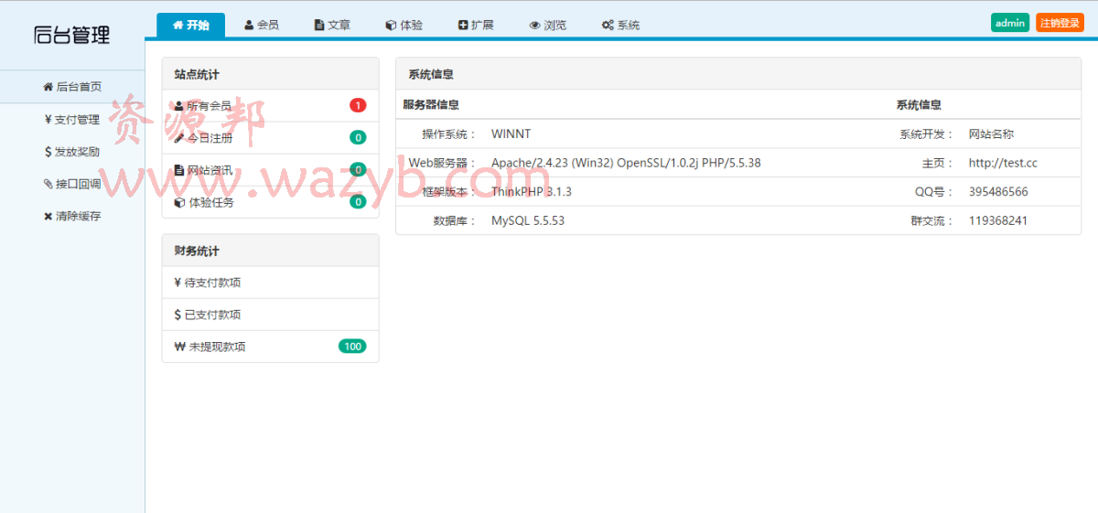Click the cube icon on 体验 tab
The image size is (1098, 513).
(391, 26)
